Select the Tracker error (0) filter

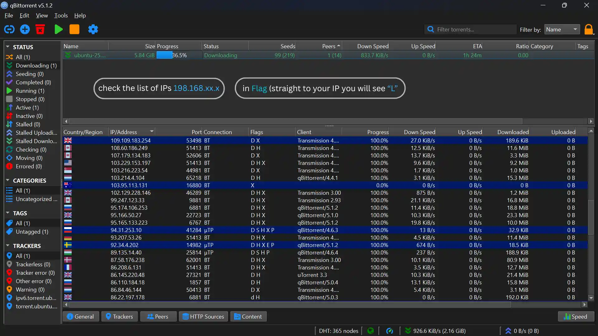[32, 273]
